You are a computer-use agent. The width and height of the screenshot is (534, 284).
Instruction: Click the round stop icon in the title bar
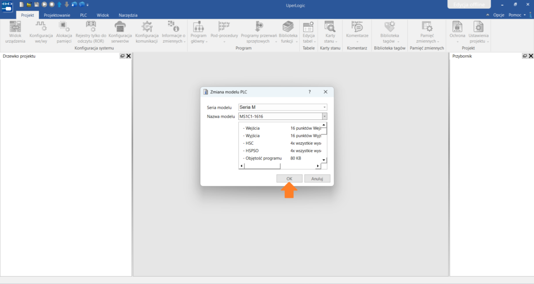coord(52,5)
